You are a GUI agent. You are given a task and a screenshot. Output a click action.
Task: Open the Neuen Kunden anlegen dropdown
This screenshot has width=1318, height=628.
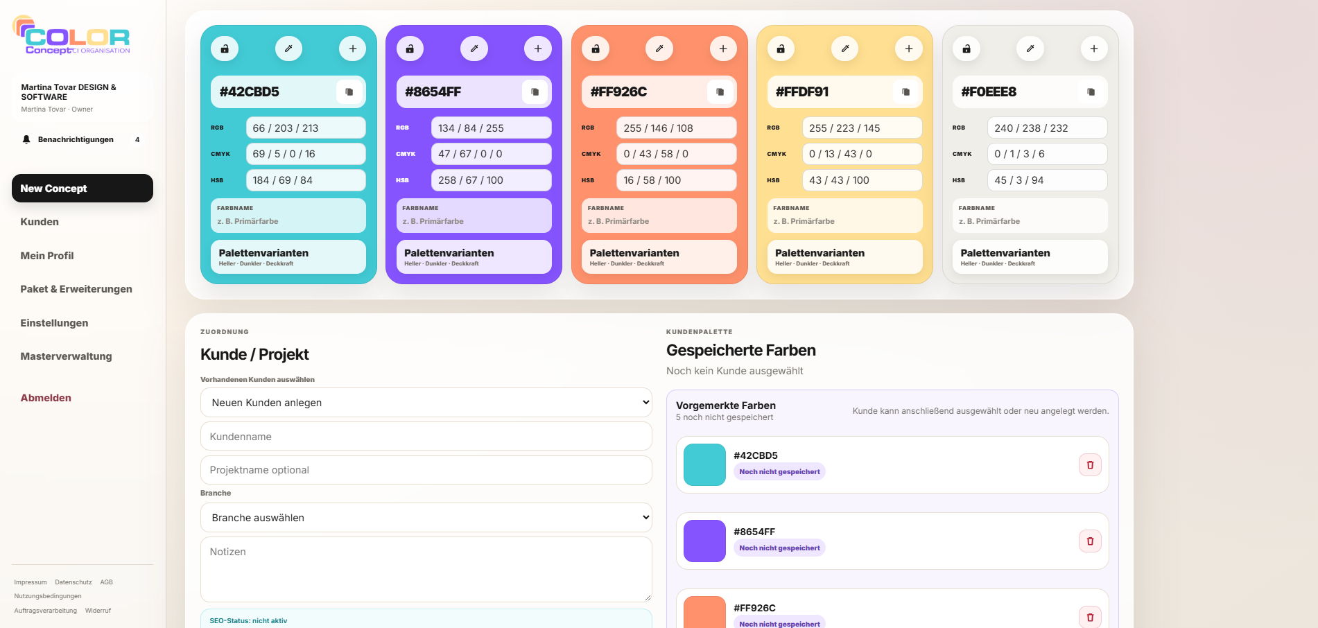[x=426, y=403]
